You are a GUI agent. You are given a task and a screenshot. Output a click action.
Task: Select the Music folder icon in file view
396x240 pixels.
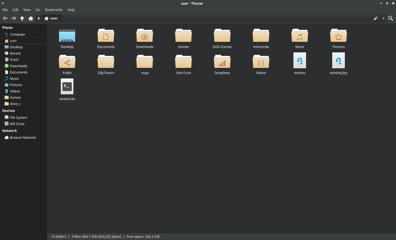pyautogui.click(x=300, y=36)
